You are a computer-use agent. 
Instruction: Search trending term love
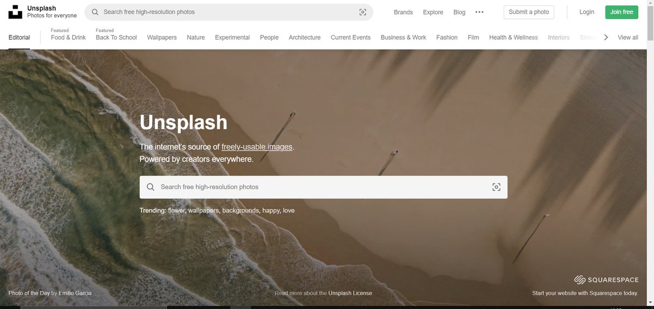[289, 210]
